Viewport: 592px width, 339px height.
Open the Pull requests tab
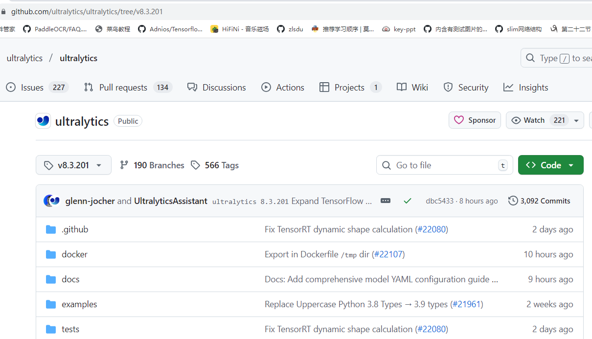tap(128, 88)
